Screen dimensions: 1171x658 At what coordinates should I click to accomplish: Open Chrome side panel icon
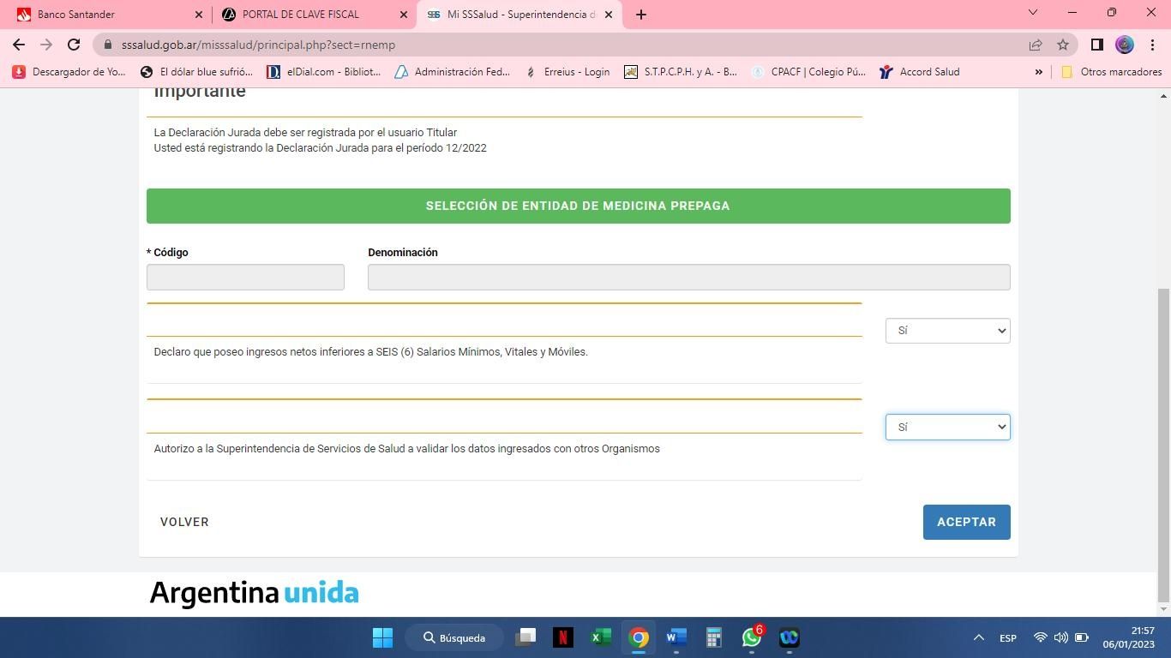point(1096,45)
